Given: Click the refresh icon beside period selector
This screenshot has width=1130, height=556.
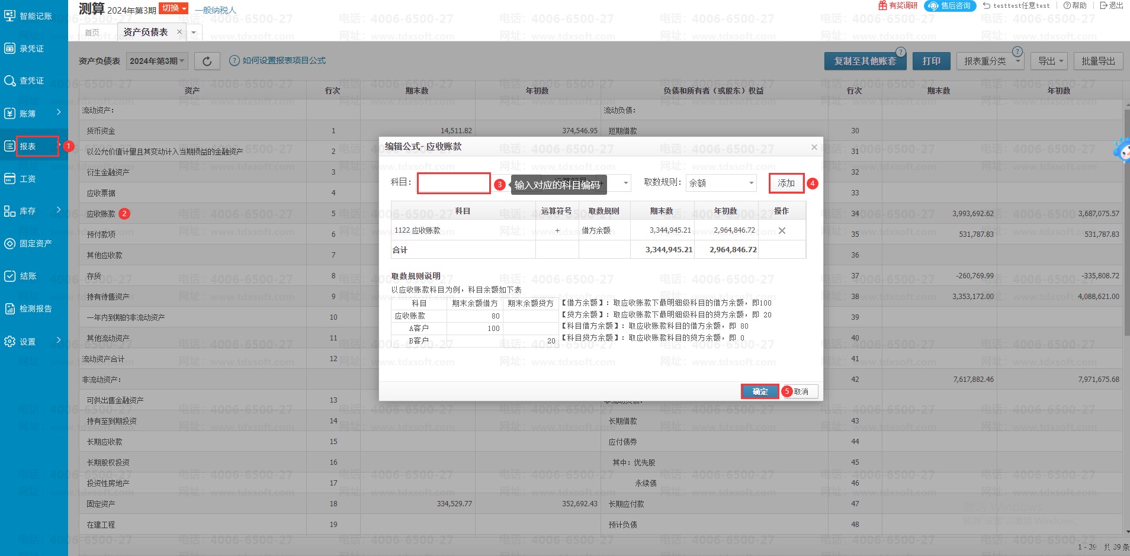Looking at the screenshot, I should pyautogui.click(x=207, y=61).
